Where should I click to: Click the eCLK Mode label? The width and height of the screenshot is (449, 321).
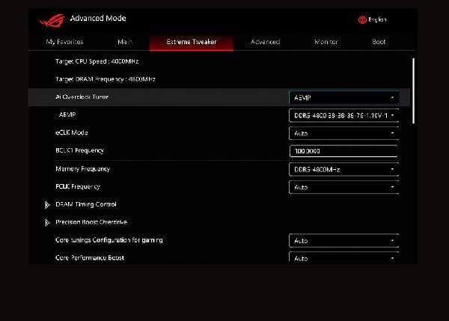pyautogui.click(x=72, y=132)
